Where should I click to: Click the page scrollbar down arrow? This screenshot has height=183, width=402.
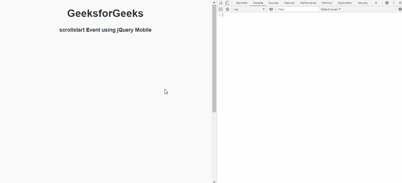(x=214, y=181)
